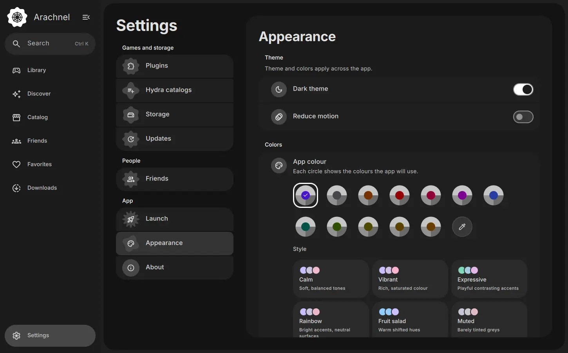
Task: Click the Launch rocket icon
Action: tap(131, 219)
